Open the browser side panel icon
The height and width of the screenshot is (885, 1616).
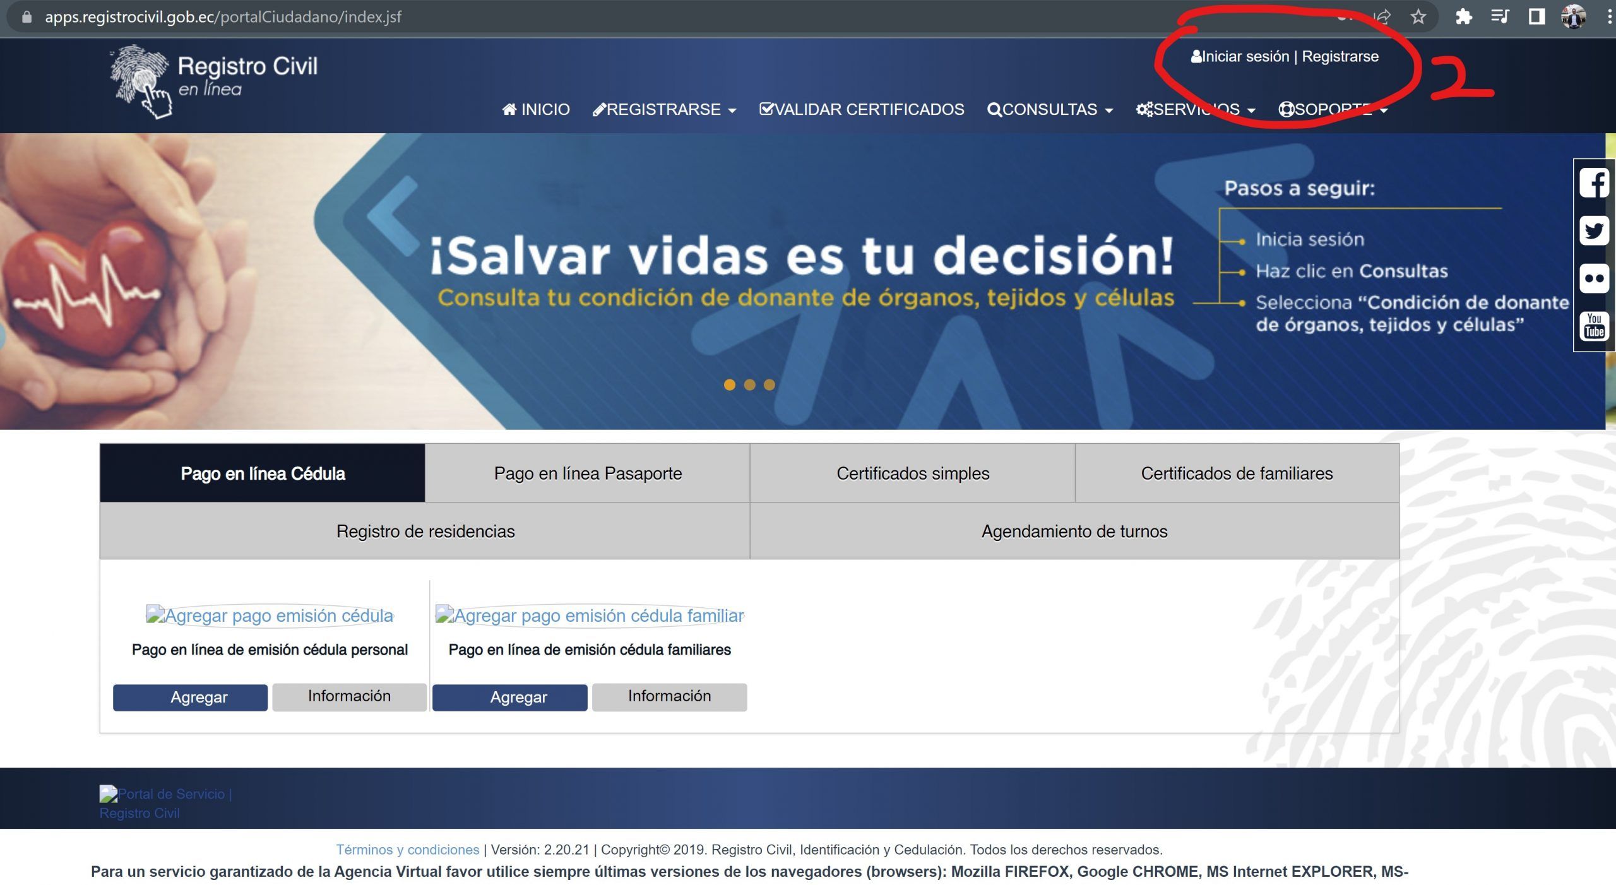(1536, 17)
